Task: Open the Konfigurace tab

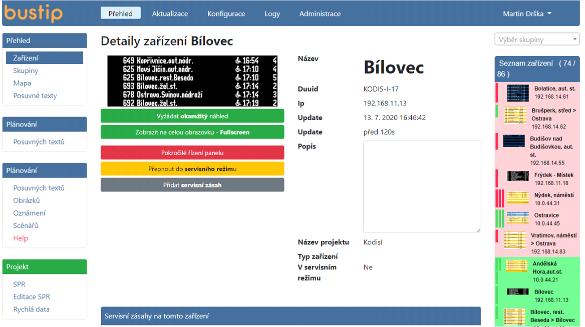Action: [x=226, y=13]
